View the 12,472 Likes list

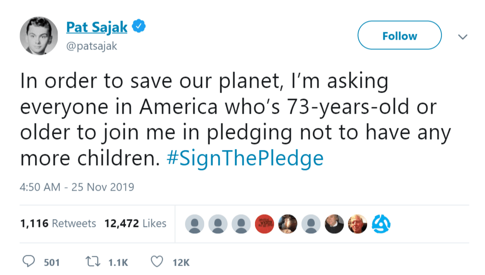[136, 224]
